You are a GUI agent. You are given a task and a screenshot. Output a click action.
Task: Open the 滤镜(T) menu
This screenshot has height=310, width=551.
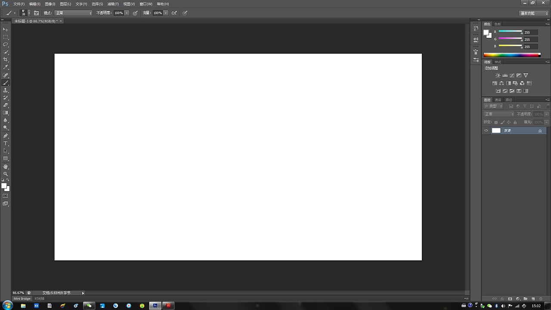113,4
